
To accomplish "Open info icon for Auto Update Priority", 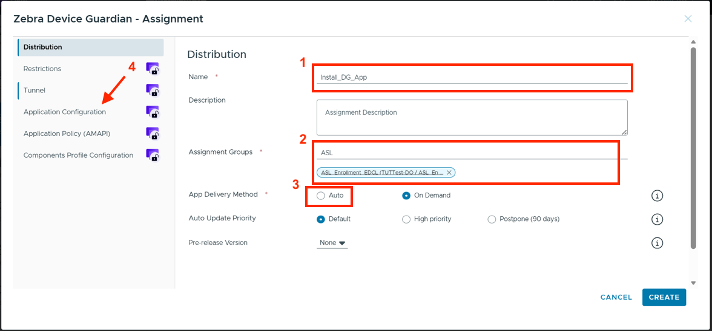I will tap(657, 219).
